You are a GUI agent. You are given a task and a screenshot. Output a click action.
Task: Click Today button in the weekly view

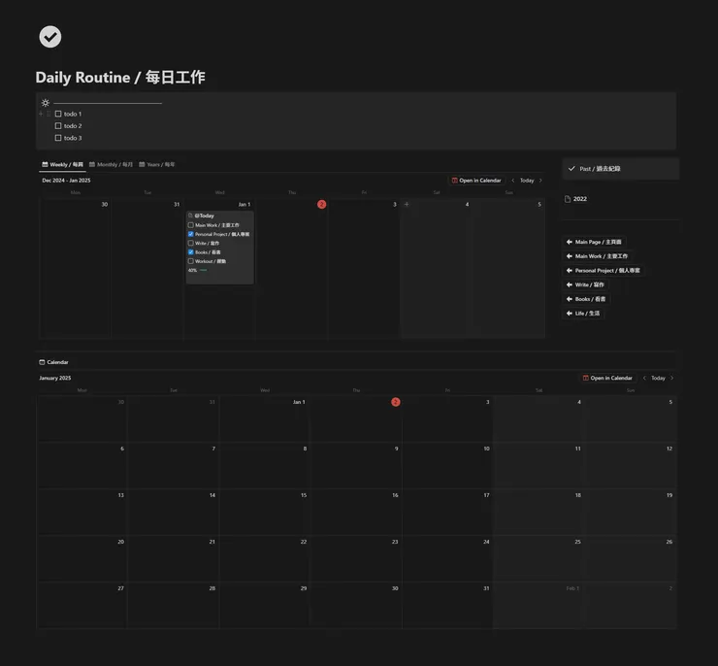coord(527,181)
